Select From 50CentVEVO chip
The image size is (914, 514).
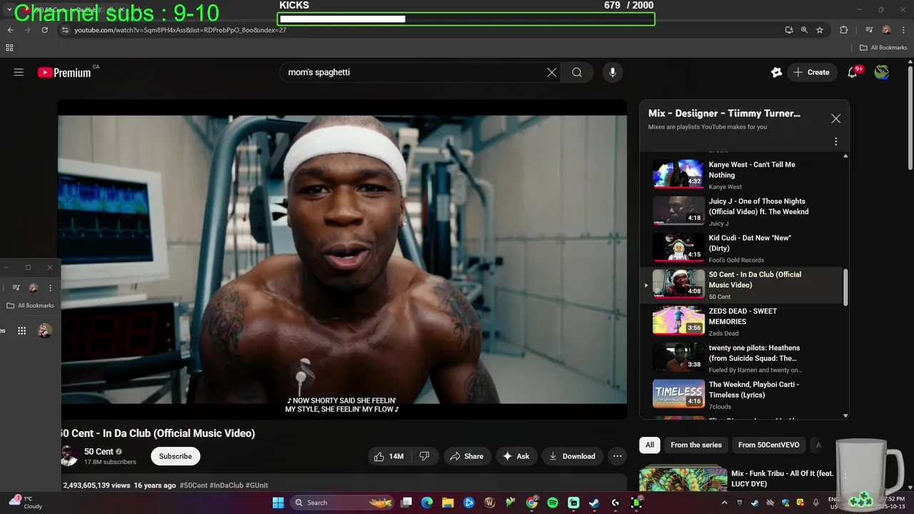point(769,445)
